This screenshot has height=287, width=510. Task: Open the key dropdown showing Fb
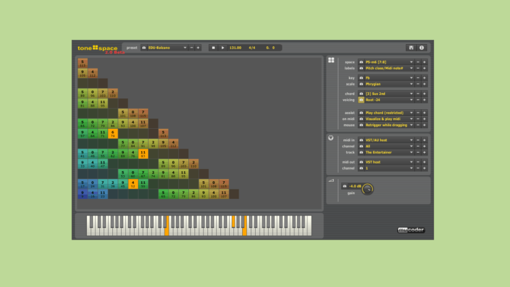point(389,78)
